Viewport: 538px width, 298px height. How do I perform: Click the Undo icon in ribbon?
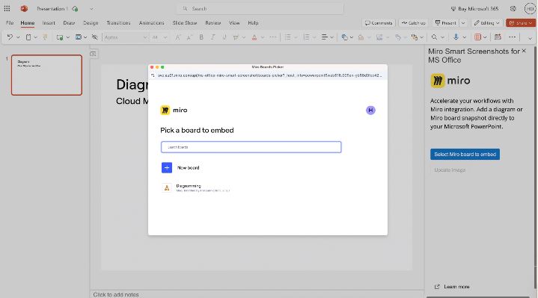point(10,37)
